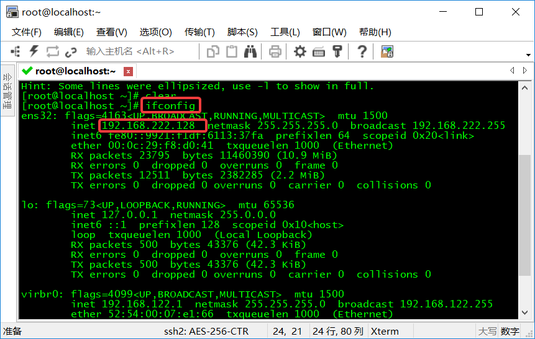
Task: Click the Xterm status bar entry
Action: click(x=385, y=331)
